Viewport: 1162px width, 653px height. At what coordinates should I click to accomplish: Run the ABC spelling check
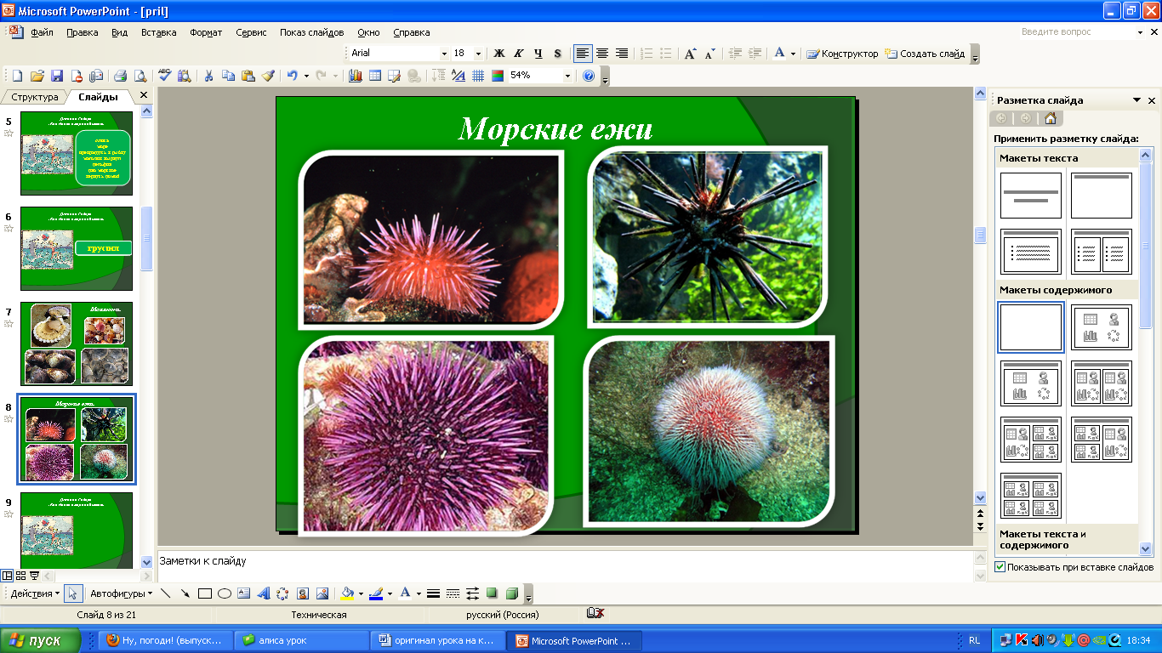165,76
